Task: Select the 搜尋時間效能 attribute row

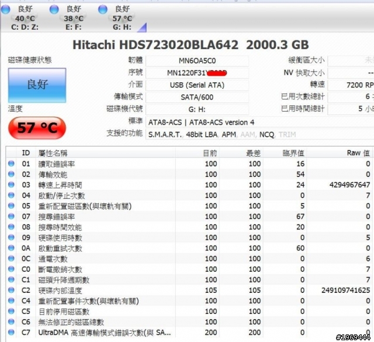Action: (x=189, y=227)
